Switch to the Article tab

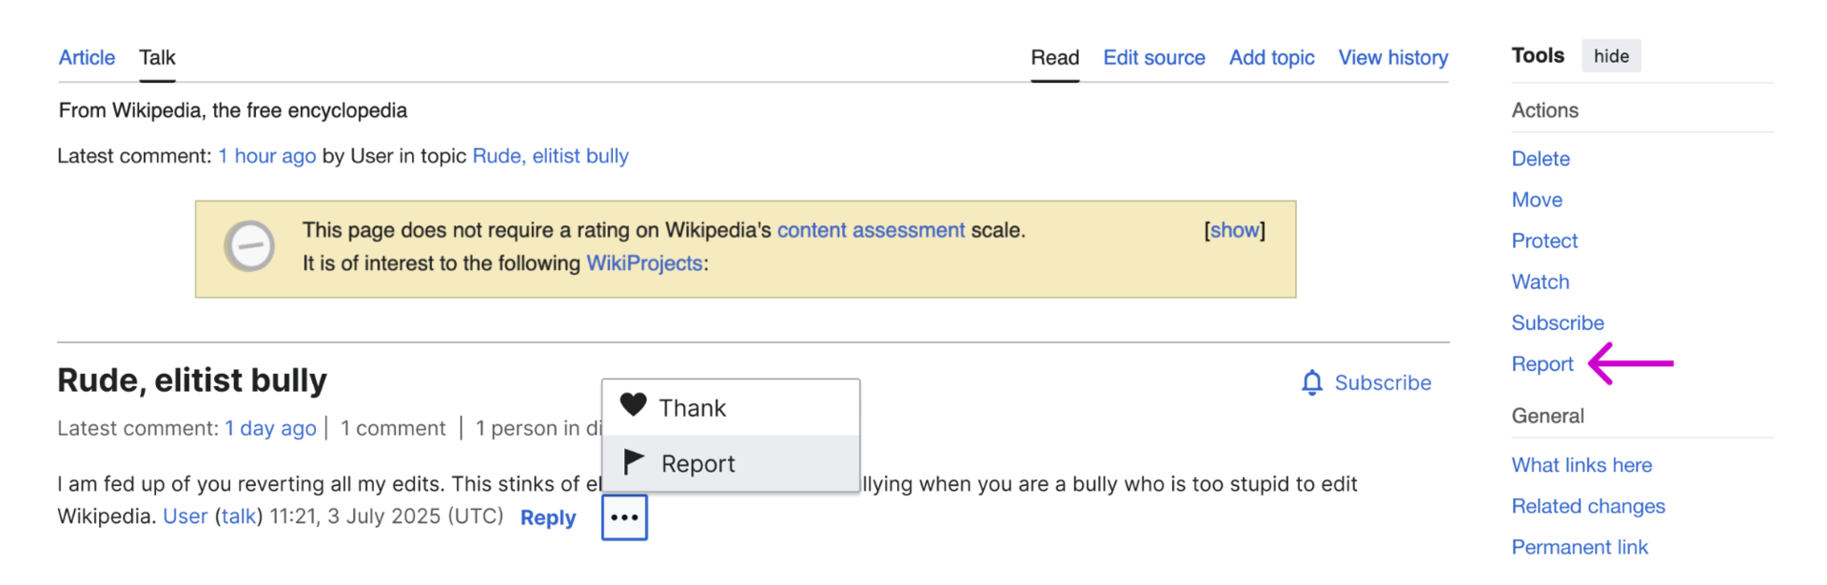[87, 57]
